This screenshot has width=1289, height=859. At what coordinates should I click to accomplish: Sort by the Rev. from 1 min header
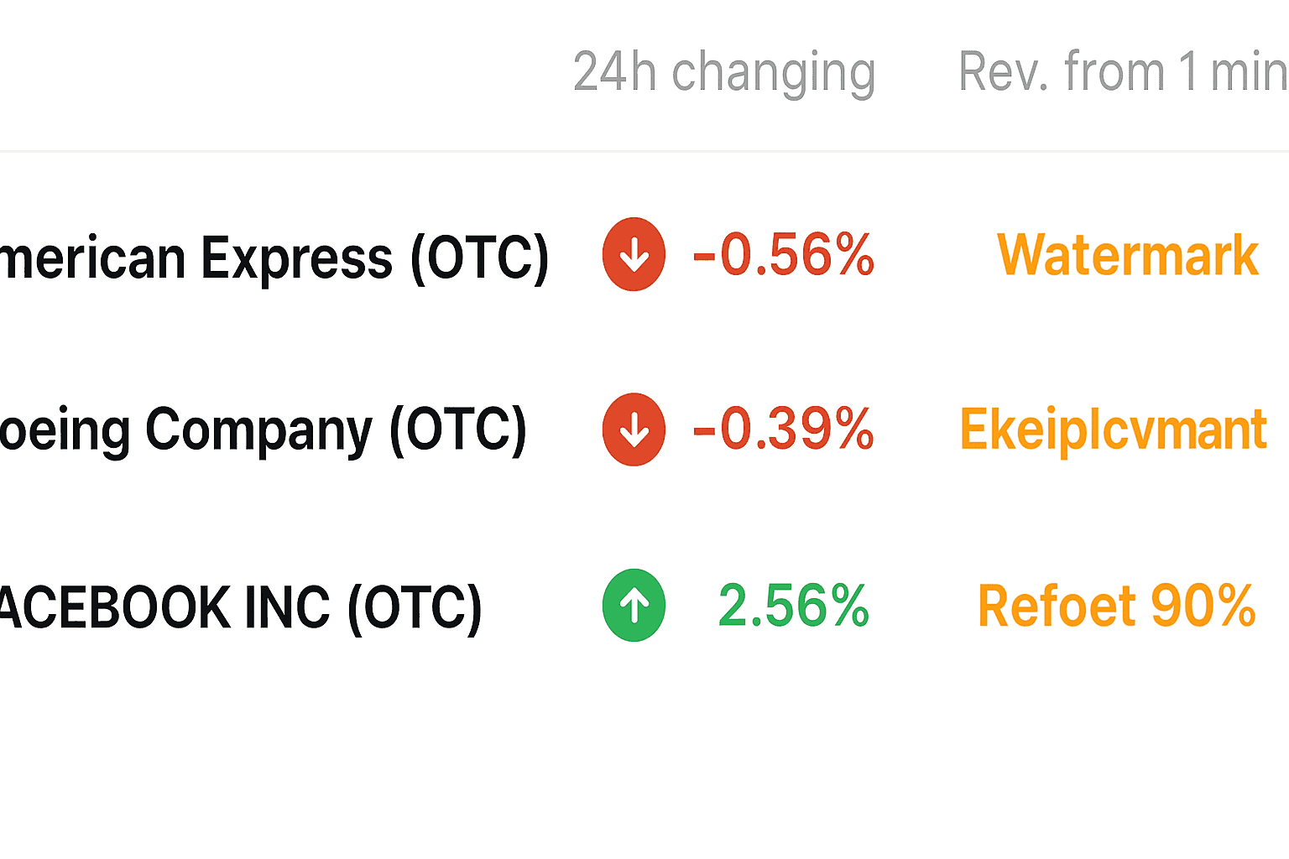click(x=1121, y=72)
